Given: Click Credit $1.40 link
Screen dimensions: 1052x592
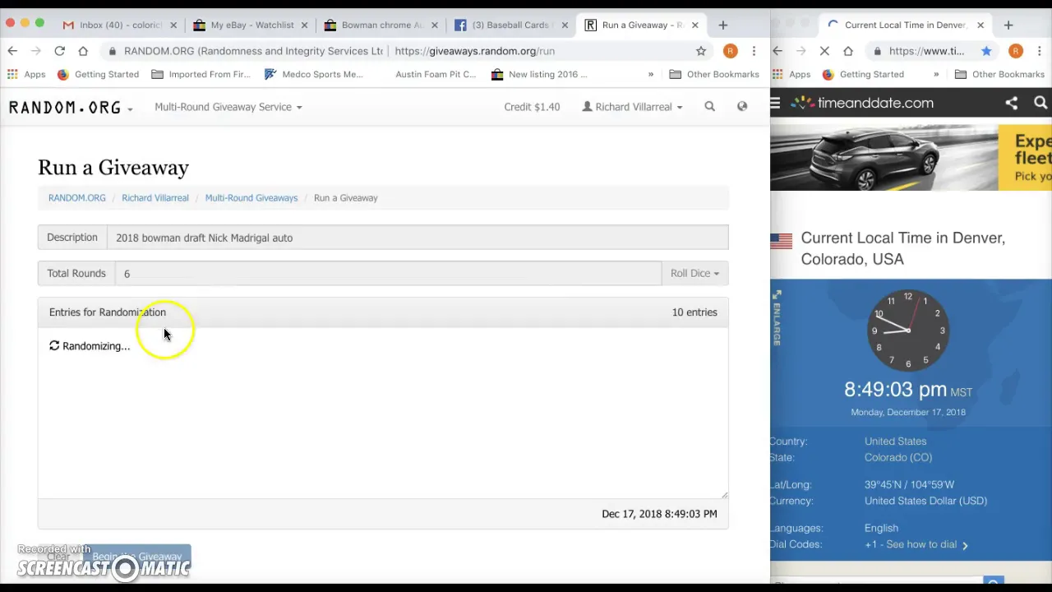Looking at the screenshot, I should click(532, 107).
